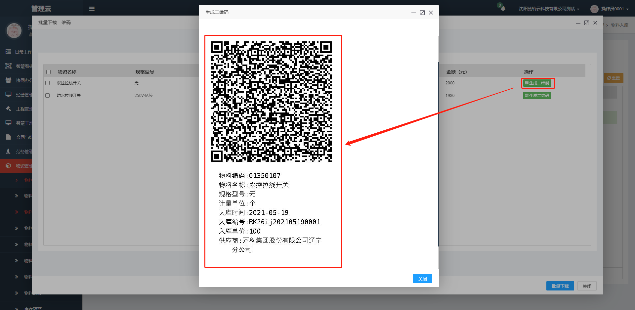Click 物料编码:01350107 text in dialog

pyautogui.click(x=250, y=176)
